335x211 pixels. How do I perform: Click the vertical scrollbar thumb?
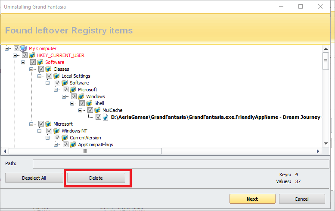coord(326,61)
